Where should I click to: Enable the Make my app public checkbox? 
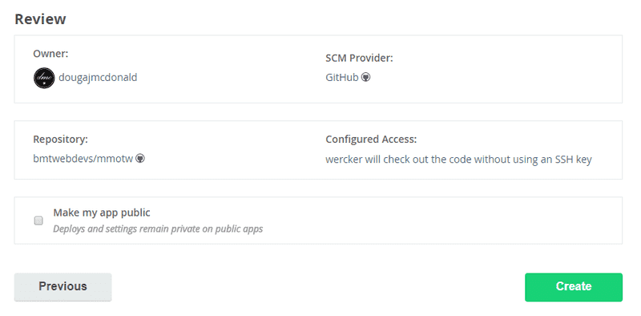38,221
